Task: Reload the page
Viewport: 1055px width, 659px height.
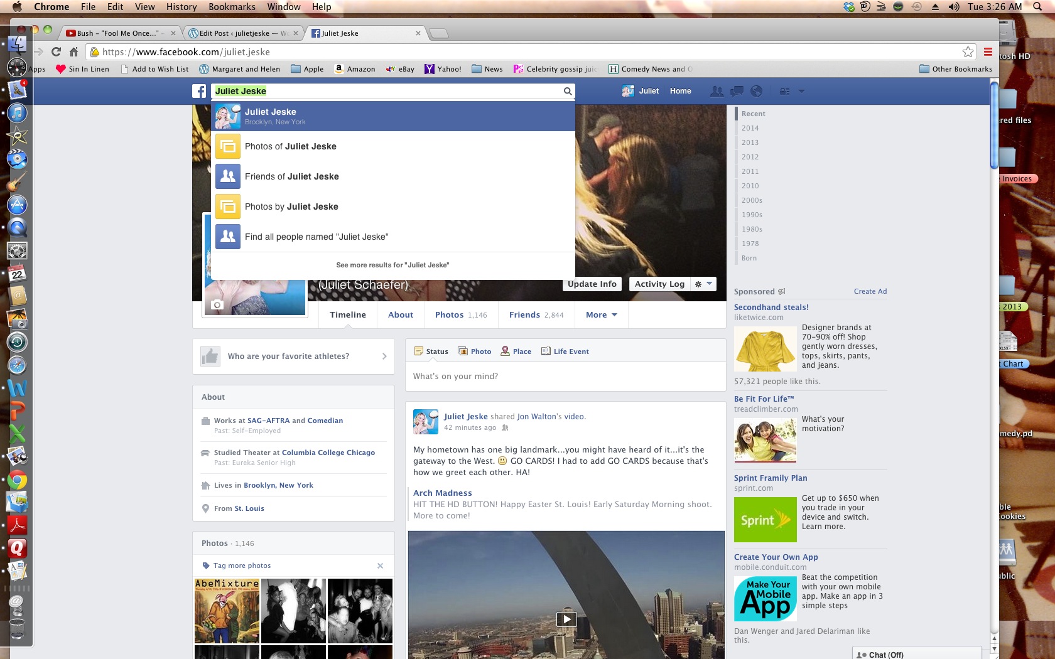Action: click(56, 52)
